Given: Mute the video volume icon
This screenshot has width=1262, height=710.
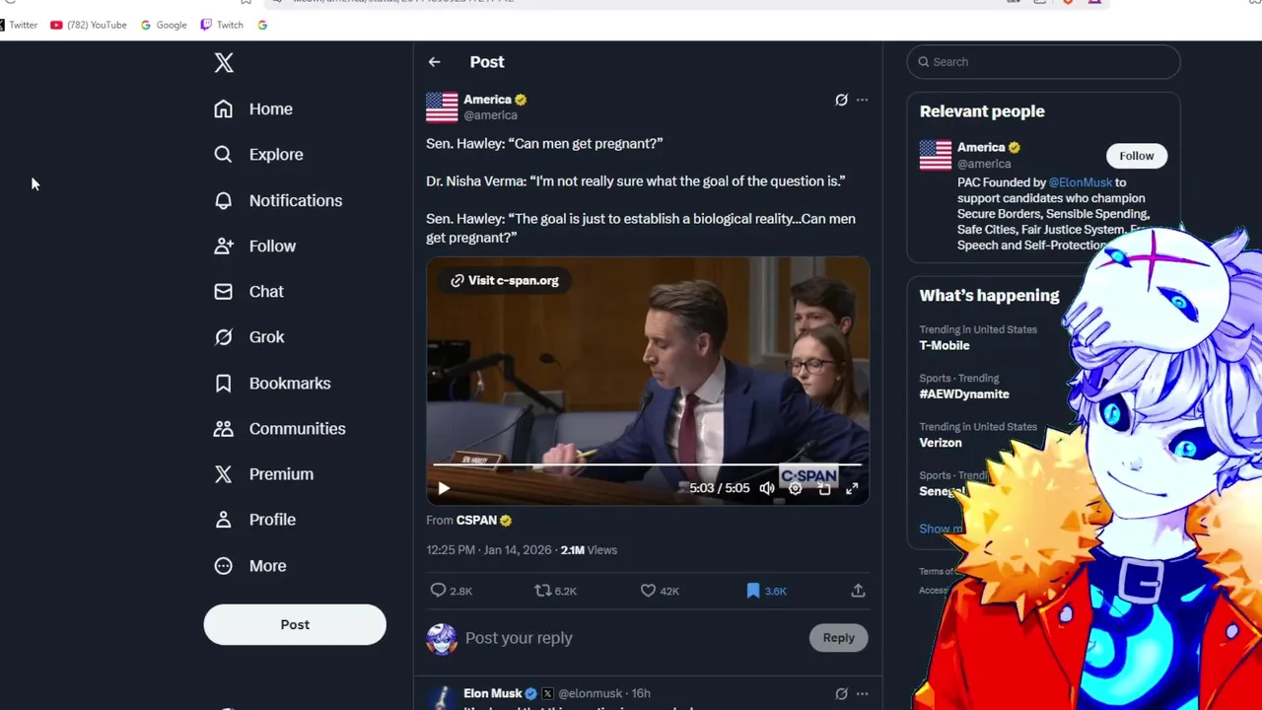Looking at the screenshot, I should (x=767, y=488).
